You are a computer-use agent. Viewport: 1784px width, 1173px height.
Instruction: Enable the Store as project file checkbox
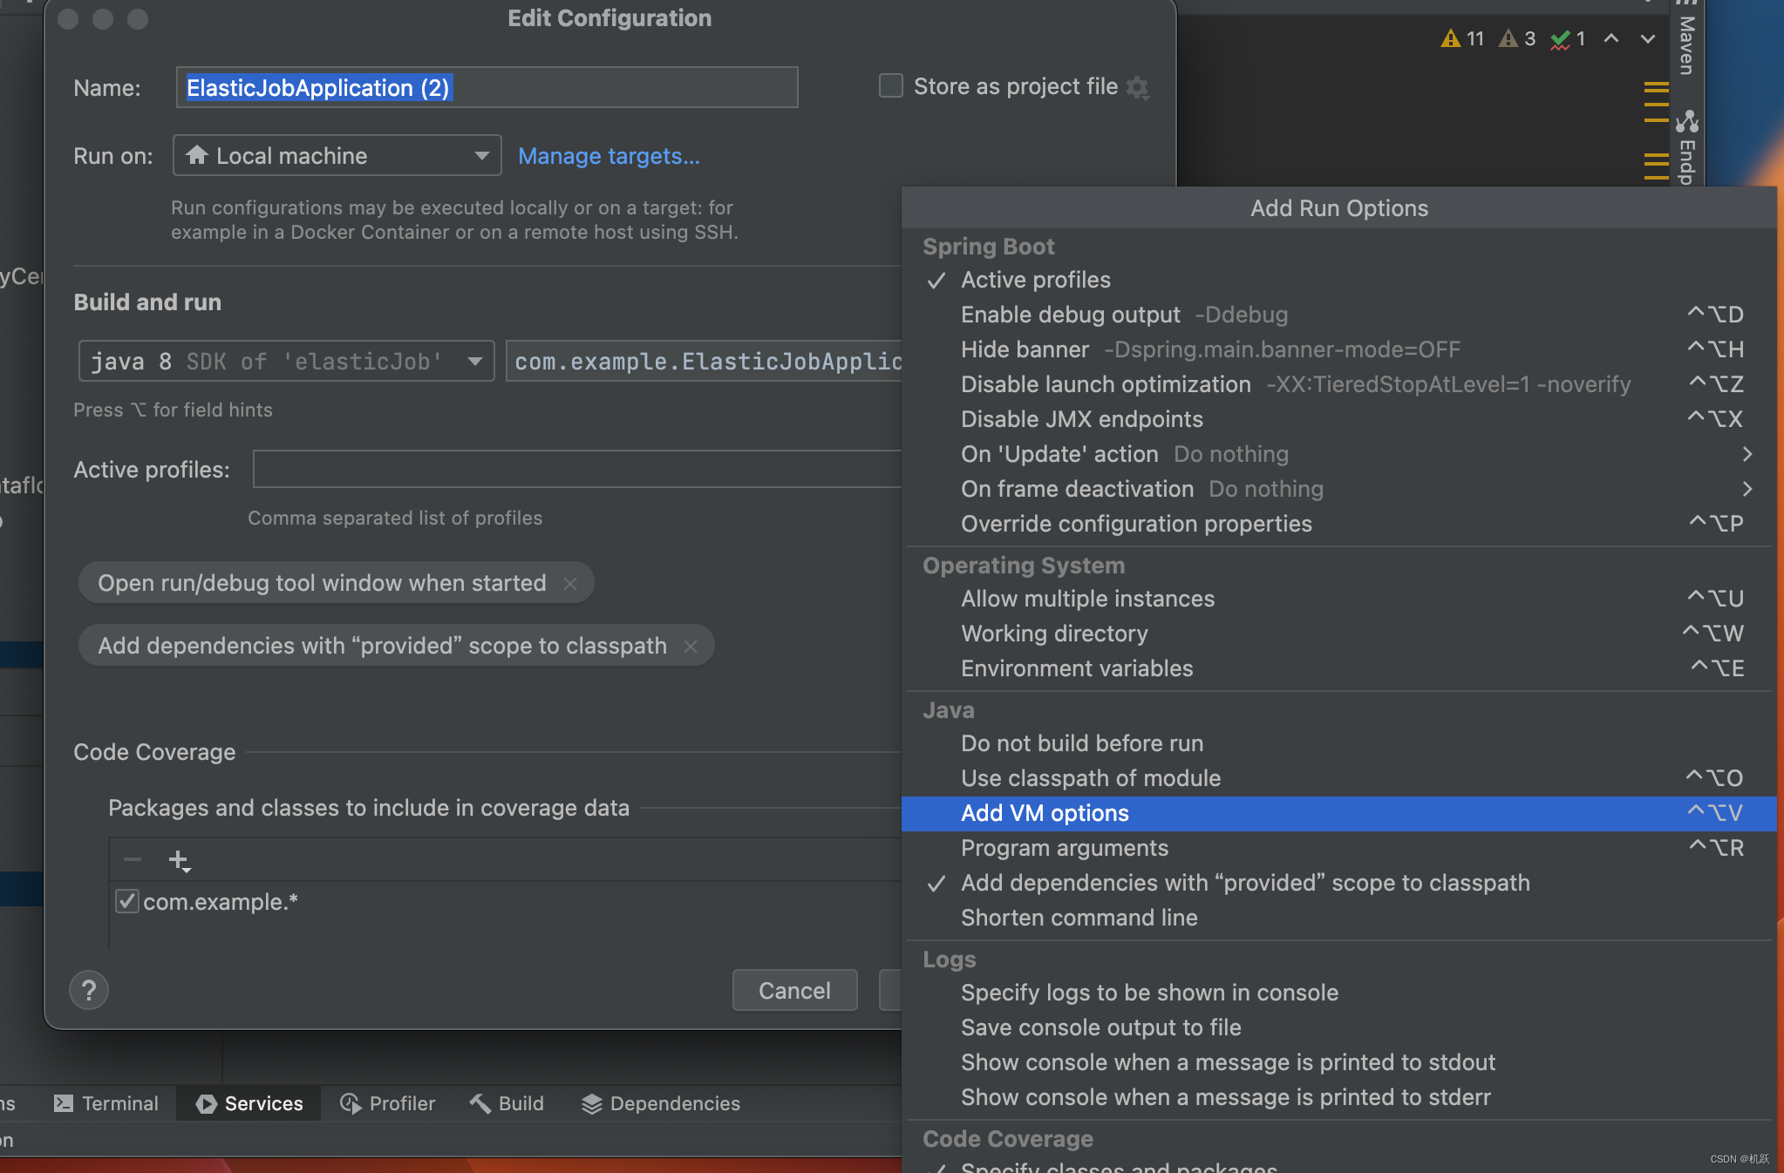889,86
